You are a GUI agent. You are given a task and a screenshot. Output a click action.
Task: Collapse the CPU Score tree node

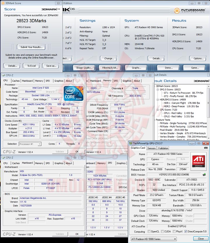(158, 110)
